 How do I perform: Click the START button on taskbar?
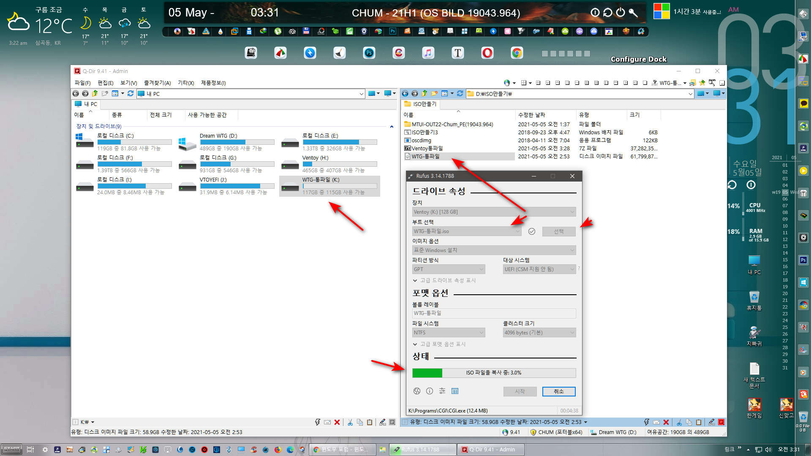pos(12,449)
